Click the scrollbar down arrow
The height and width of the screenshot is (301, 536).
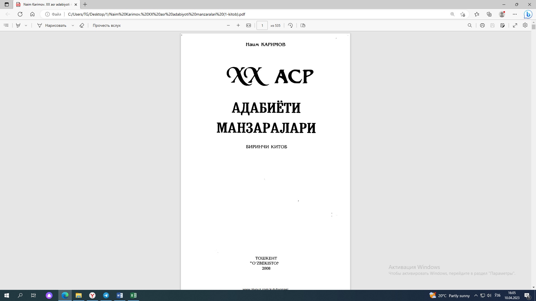click(533, 287)
